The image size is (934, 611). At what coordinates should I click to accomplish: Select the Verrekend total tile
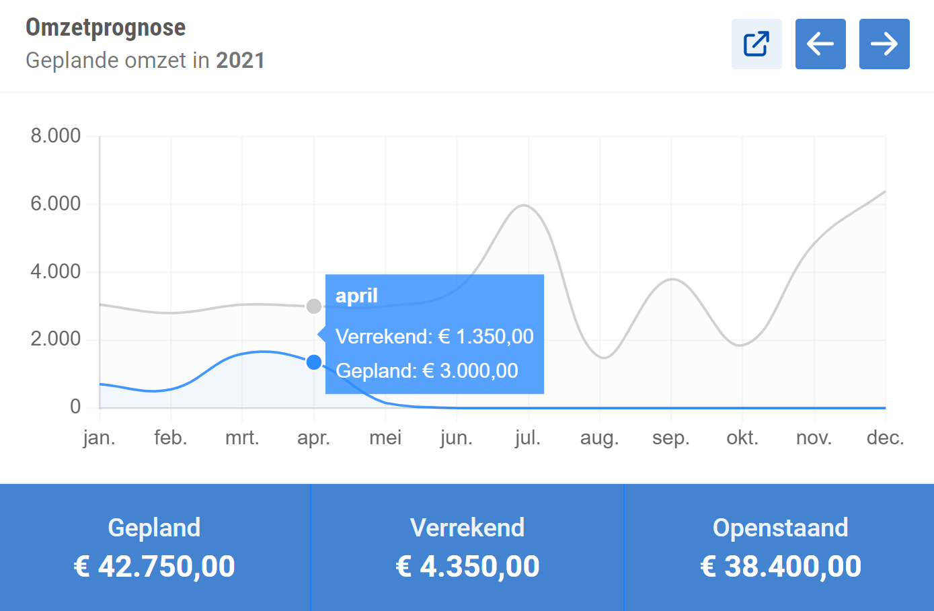click(467, 547)
